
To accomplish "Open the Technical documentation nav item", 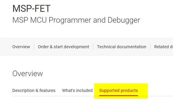I will coord(122,47).
